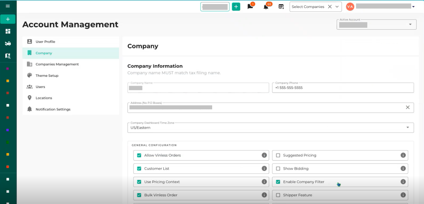Click the "MUST match tax filing name" note
This screenshot has width=424, height=204.
191,73
